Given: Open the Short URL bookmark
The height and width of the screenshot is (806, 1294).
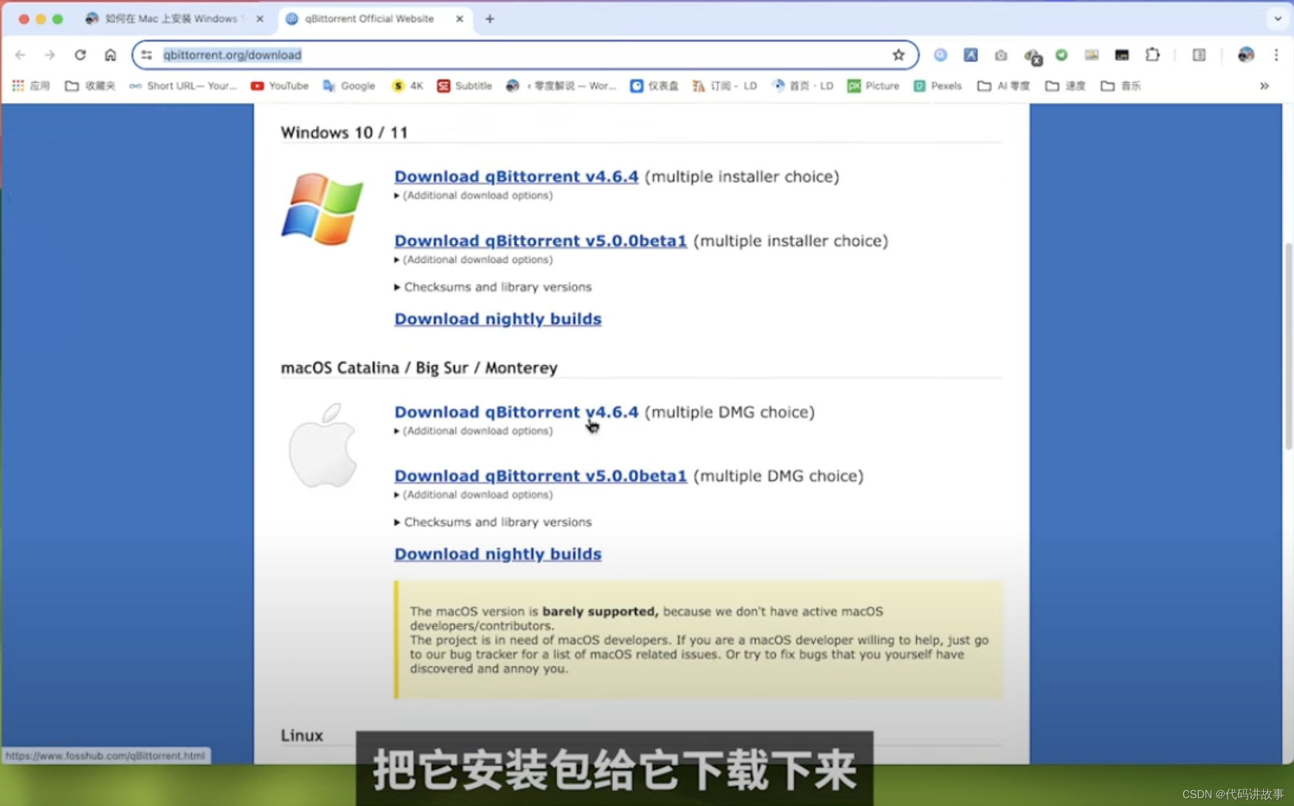Looking at the screenshot, I should (183, 86).
